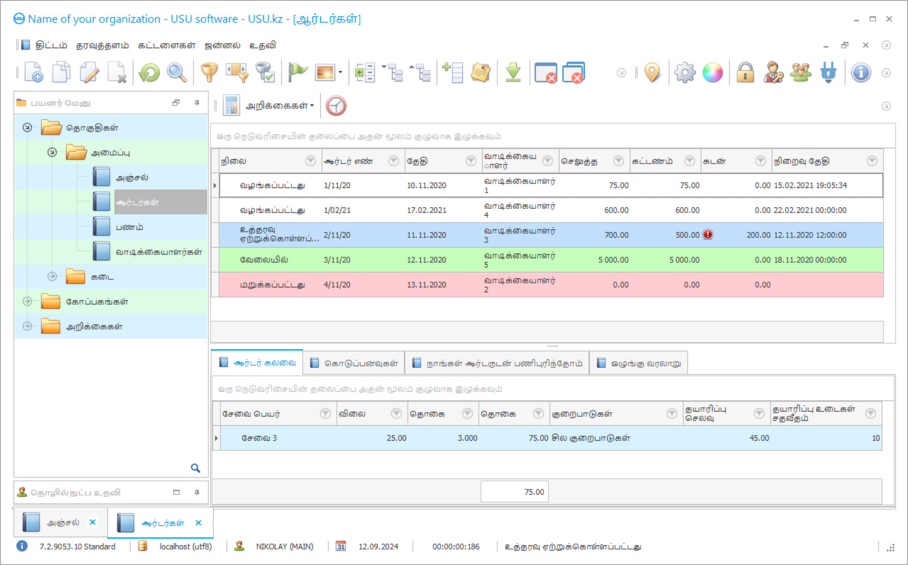Collapse the அமைப்பு tree folder
The height and width of the screenshot is (565, 908).
pyautogui.click(x=52, y=152)
